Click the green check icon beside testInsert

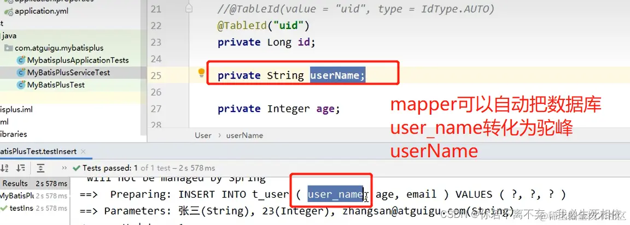[x=4, y=208]
